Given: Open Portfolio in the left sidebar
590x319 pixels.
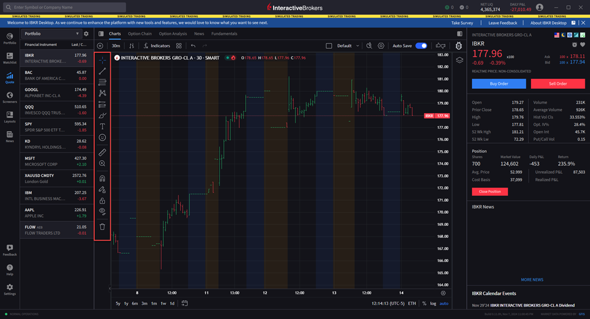Looking at the screenshot, I should tap(10, 38).
